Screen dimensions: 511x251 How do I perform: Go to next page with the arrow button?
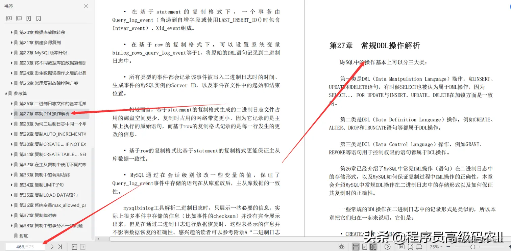point(51,246)
